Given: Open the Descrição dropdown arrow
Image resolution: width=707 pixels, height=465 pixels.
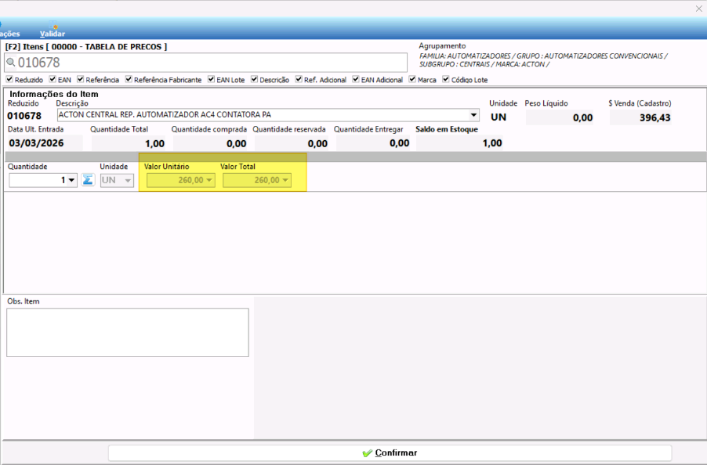Looking at the screenshot, I should click(x=473, y=115).
